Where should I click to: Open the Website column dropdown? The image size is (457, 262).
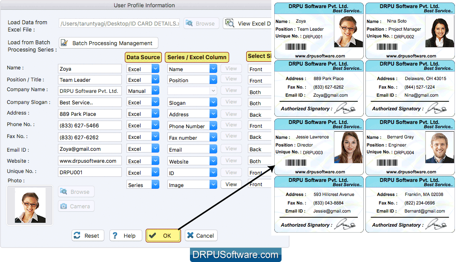coord(213,161)
